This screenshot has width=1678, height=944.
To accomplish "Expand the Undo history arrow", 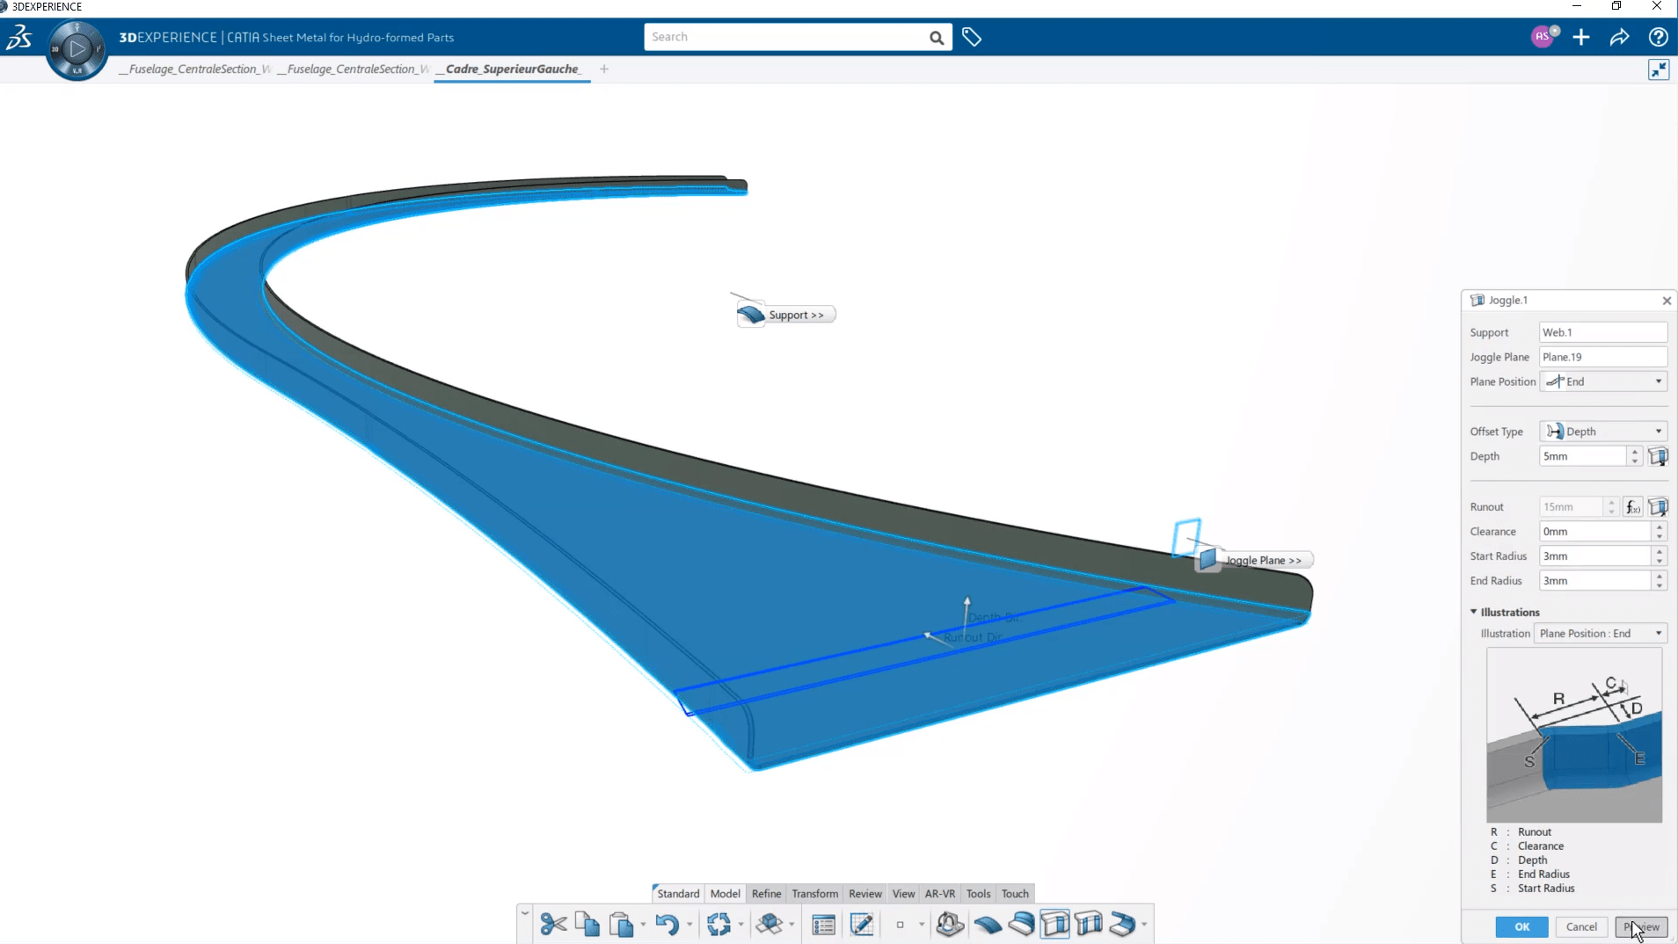I will pyautogui.click(x=689, y=925).
